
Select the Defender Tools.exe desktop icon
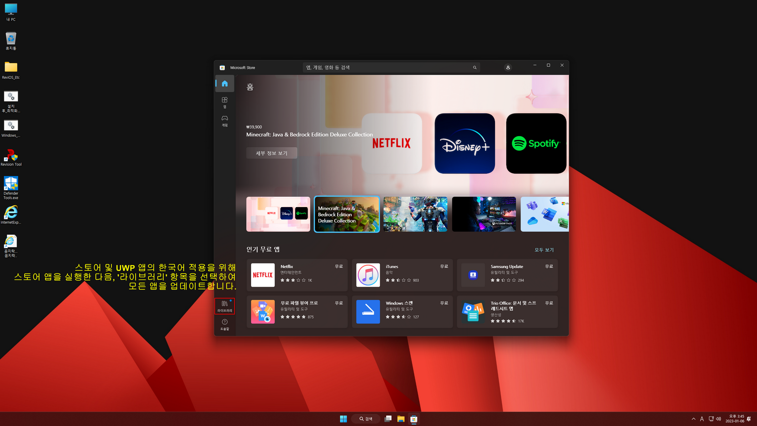[11, 188]
